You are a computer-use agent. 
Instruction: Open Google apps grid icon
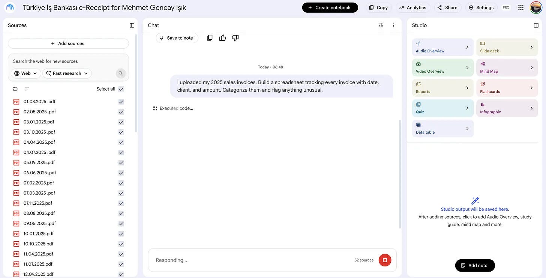pos(520,7)
